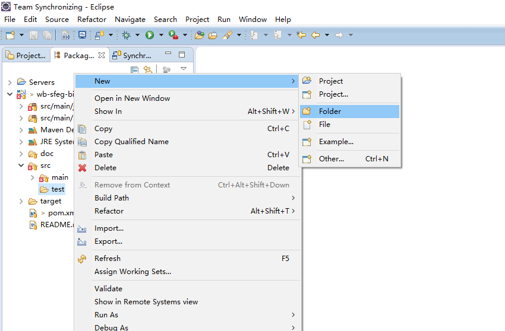Open the Window menu

[252, 20]
